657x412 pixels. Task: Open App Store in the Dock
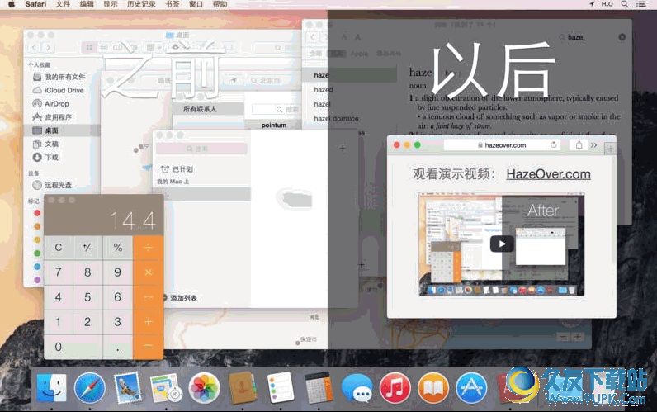point(471,388)
